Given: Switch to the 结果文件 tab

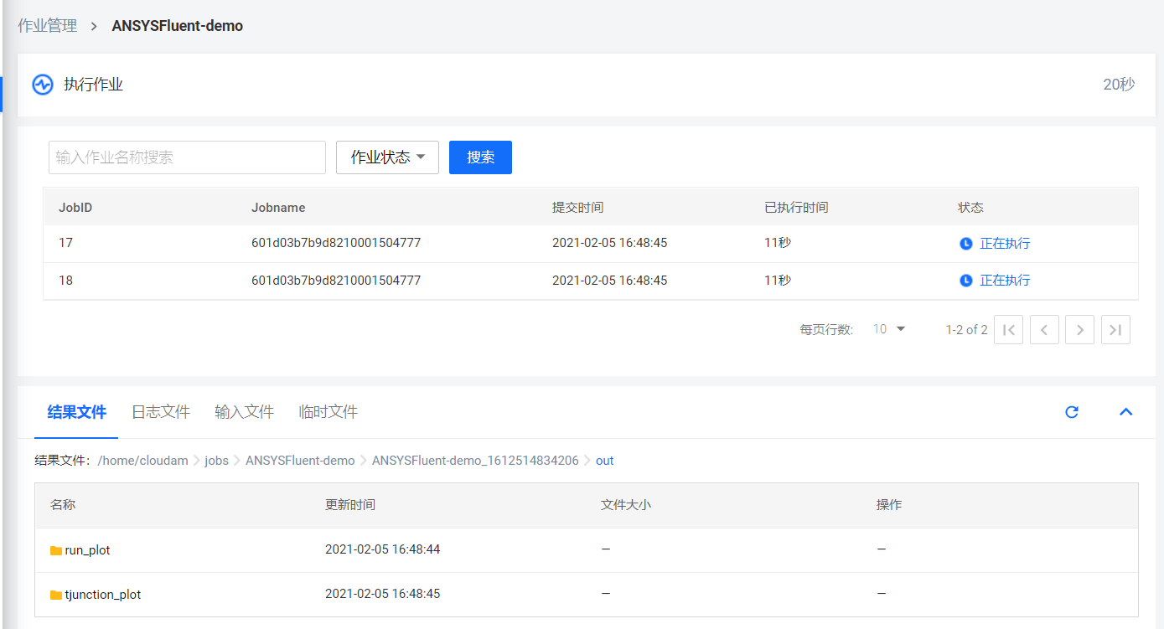Looking at the screenshot, I should [x=76, y=412].
